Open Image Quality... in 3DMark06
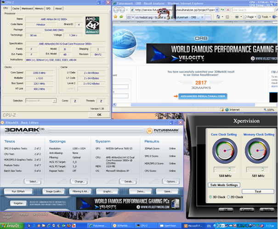 pos(54,191)
